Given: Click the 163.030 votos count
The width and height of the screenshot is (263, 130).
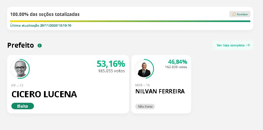Looking at the screenshot, I should pyautogui.click(x=176, y=67).
